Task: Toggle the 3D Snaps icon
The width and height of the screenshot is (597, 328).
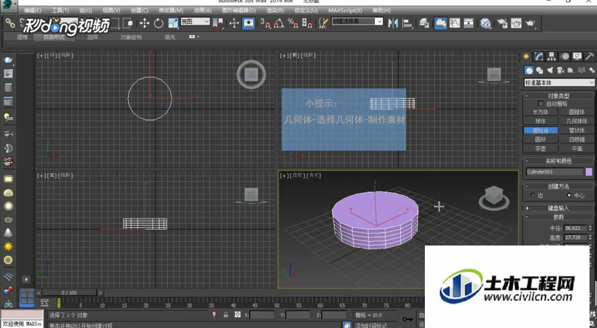Action: [x=265, y=23]
